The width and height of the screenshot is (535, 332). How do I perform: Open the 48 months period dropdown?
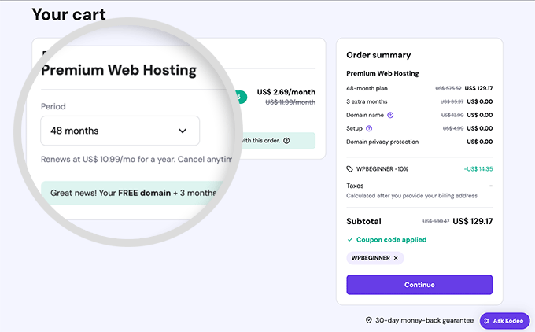pos(120,131)
